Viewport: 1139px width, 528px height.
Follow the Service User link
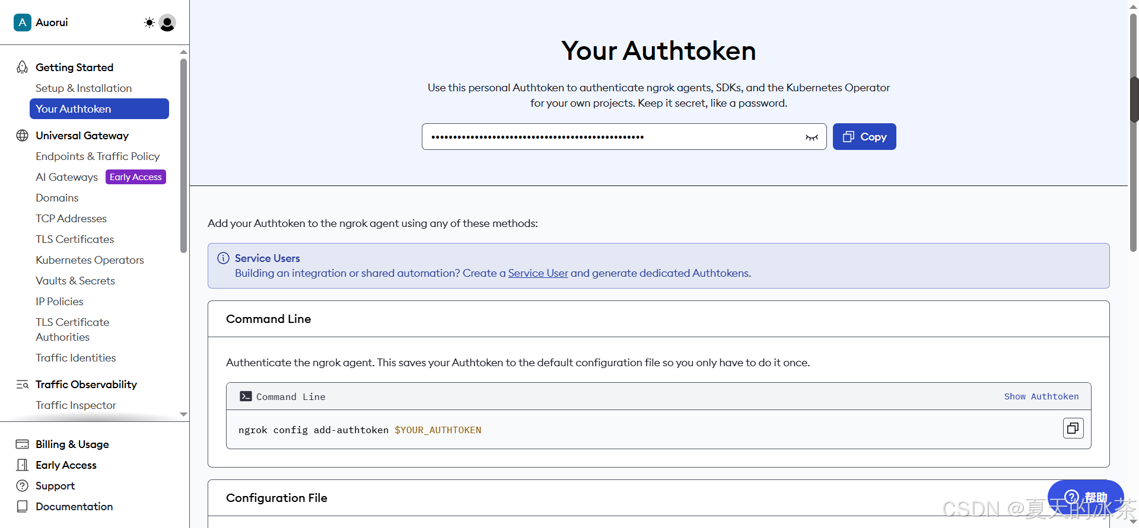pyautogui.click(x=538, y=273)
